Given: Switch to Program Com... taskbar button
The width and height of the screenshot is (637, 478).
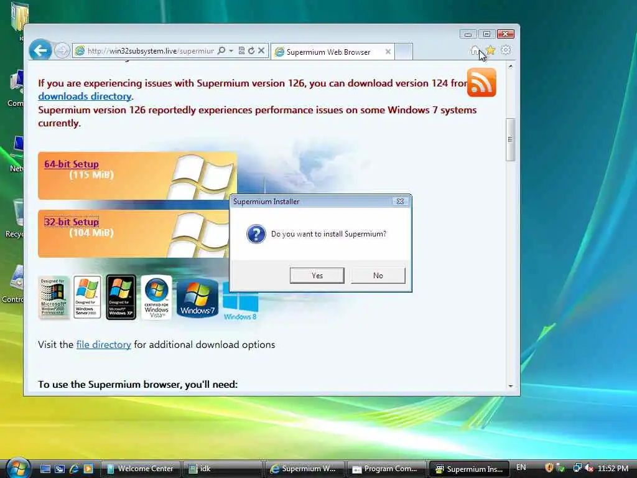Looking at the screenshot, I should [386, 469].
